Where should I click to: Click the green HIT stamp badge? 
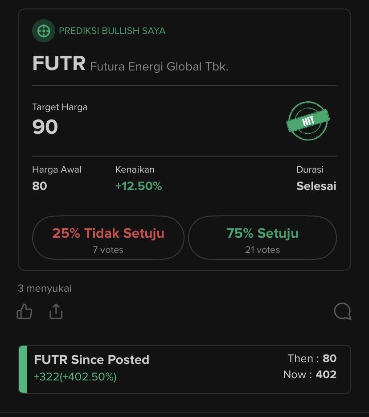pos(308,121)
